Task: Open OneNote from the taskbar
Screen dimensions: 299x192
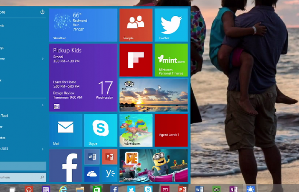Action: click(233, 189)
